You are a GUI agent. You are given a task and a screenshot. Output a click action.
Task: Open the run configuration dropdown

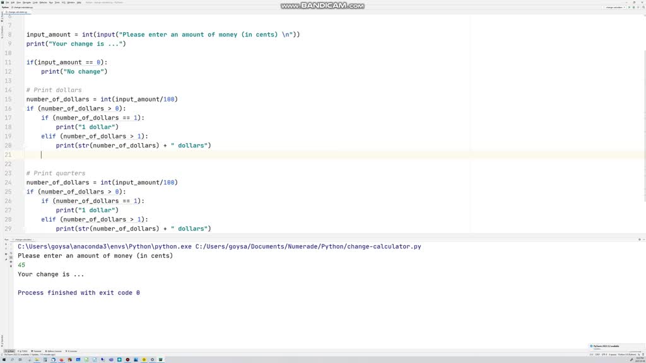click(614, 7)
